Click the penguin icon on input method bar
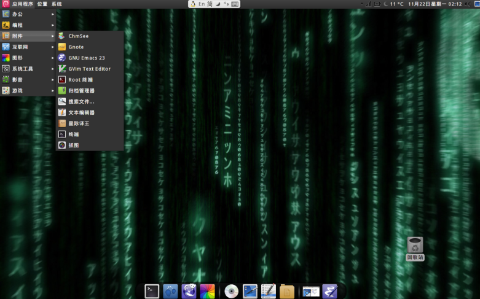The width and height of the screenshot is (480, 299). pyautogui.click(x=193, y=4)
